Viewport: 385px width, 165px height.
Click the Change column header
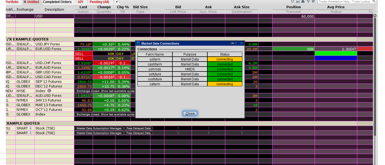[x=104, y=7]
